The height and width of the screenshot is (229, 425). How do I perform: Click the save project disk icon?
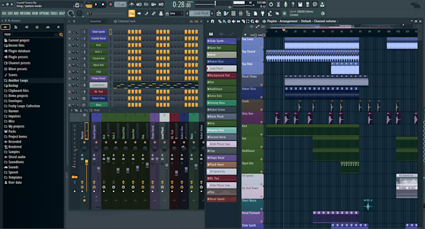click(x=300, y=4)
